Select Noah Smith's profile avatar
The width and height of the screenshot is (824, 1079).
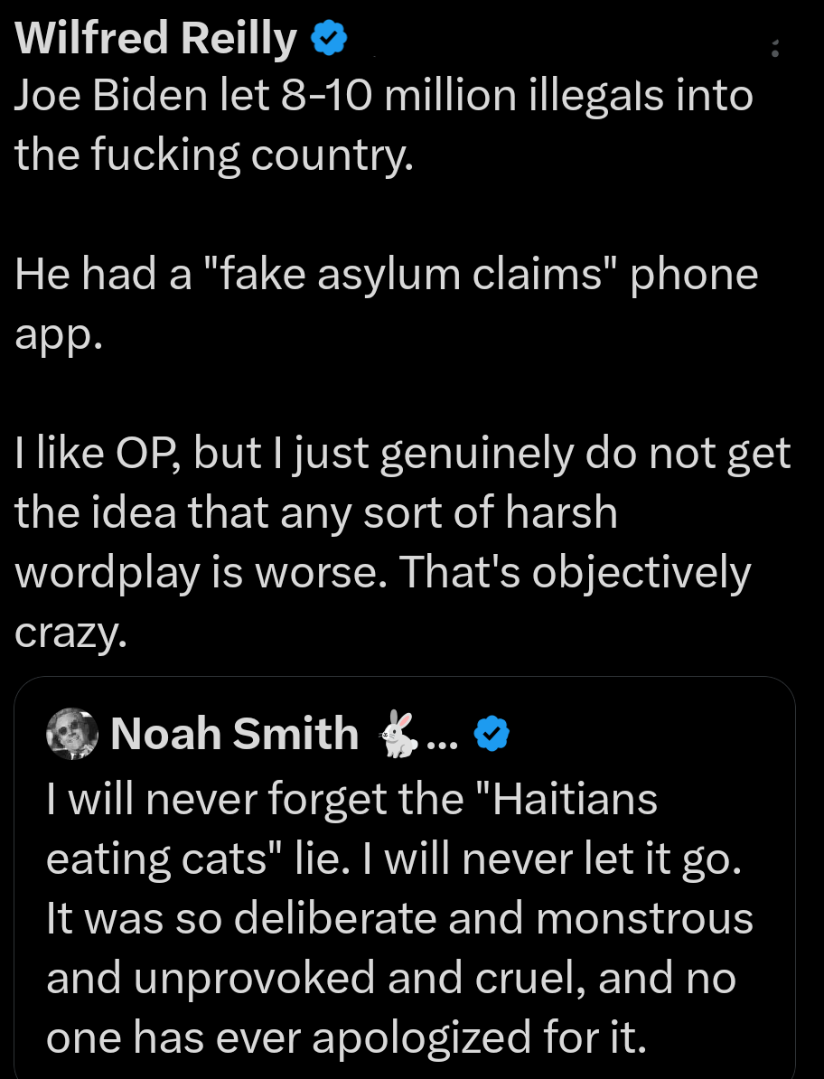(x=71, y=734)
